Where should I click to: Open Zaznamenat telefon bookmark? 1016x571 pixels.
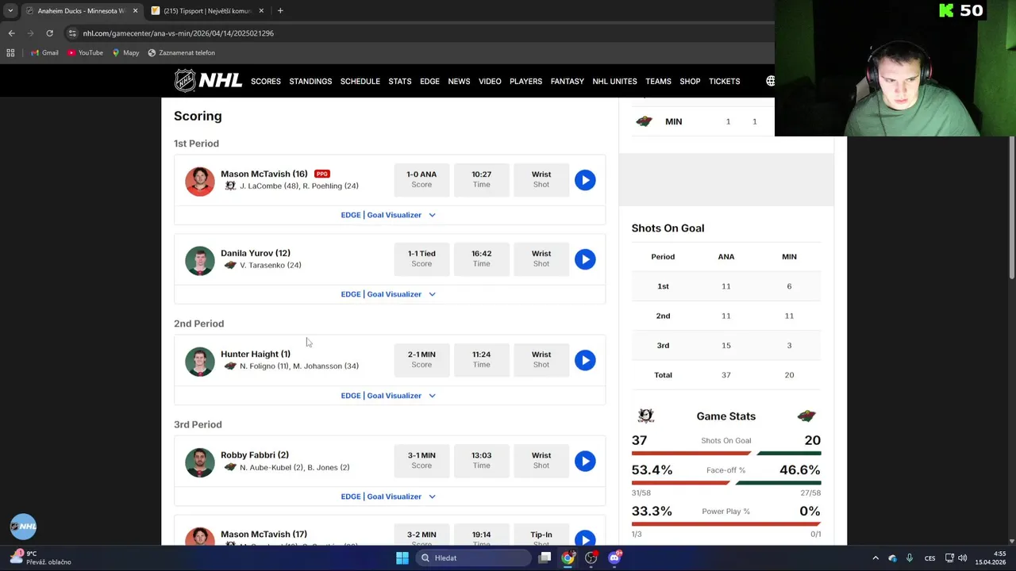click(x=181, y=52)
